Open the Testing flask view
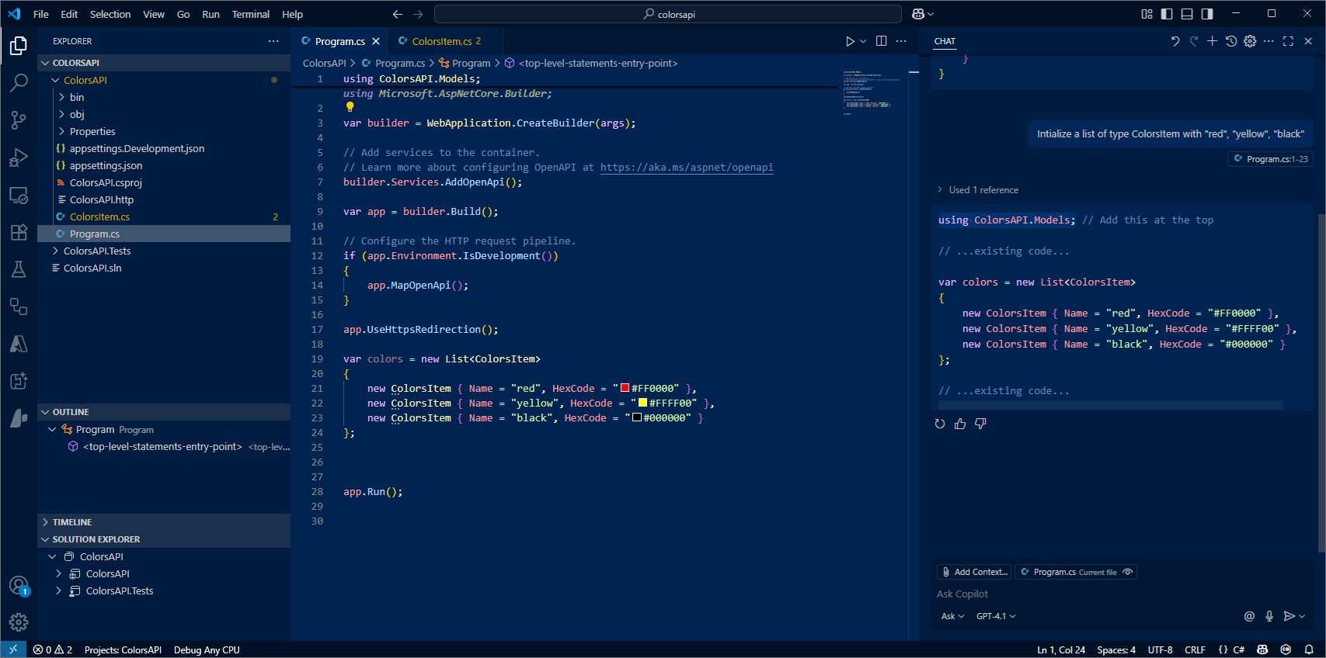The height and width of the screenshot is (658, 1326). pyautogui.click(x=19, y=269)
